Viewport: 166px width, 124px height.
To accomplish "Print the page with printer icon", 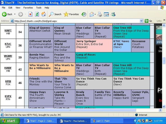I will pyautogui.click(x=100, y=14).
